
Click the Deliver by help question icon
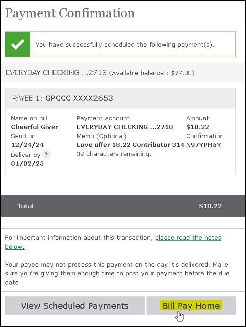pyautogui.click(x=46, y=155)
